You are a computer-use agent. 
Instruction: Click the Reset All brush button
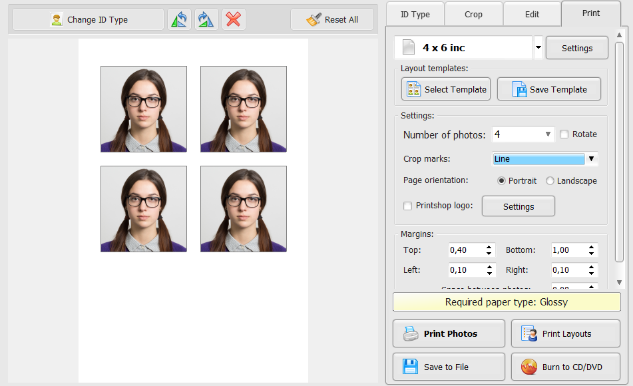[332, 19]
